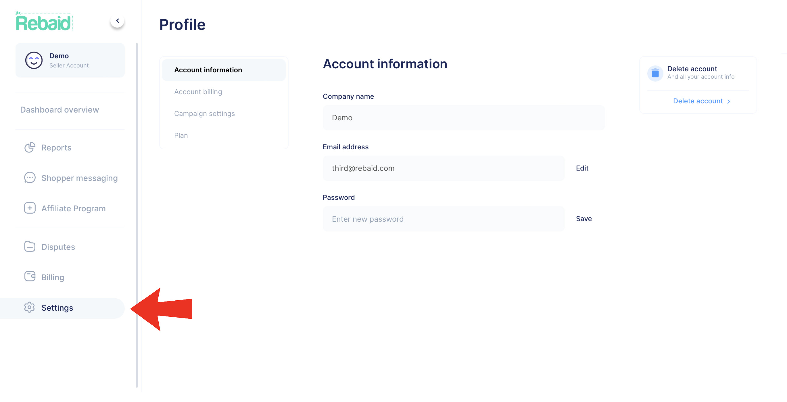The width and height of the screenshot is (787, 402).
Task: Open Dashboard overview in the sidebar
Action: click(59, 110)
